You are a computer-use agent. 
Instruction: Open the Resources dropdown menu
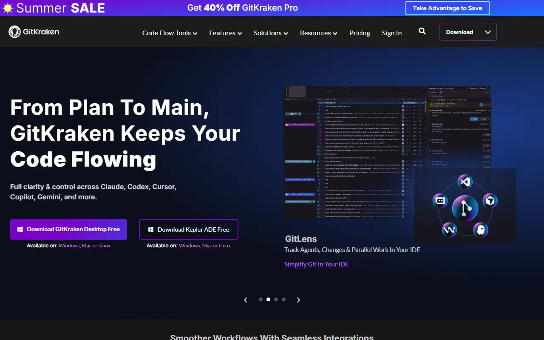tap(318, 33)
